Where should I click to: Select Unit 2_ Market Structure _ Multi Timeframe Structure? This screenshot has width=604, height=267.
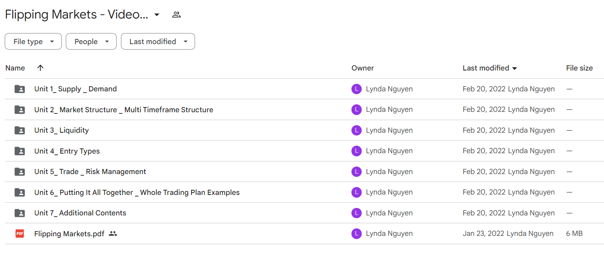coord(124,109)
